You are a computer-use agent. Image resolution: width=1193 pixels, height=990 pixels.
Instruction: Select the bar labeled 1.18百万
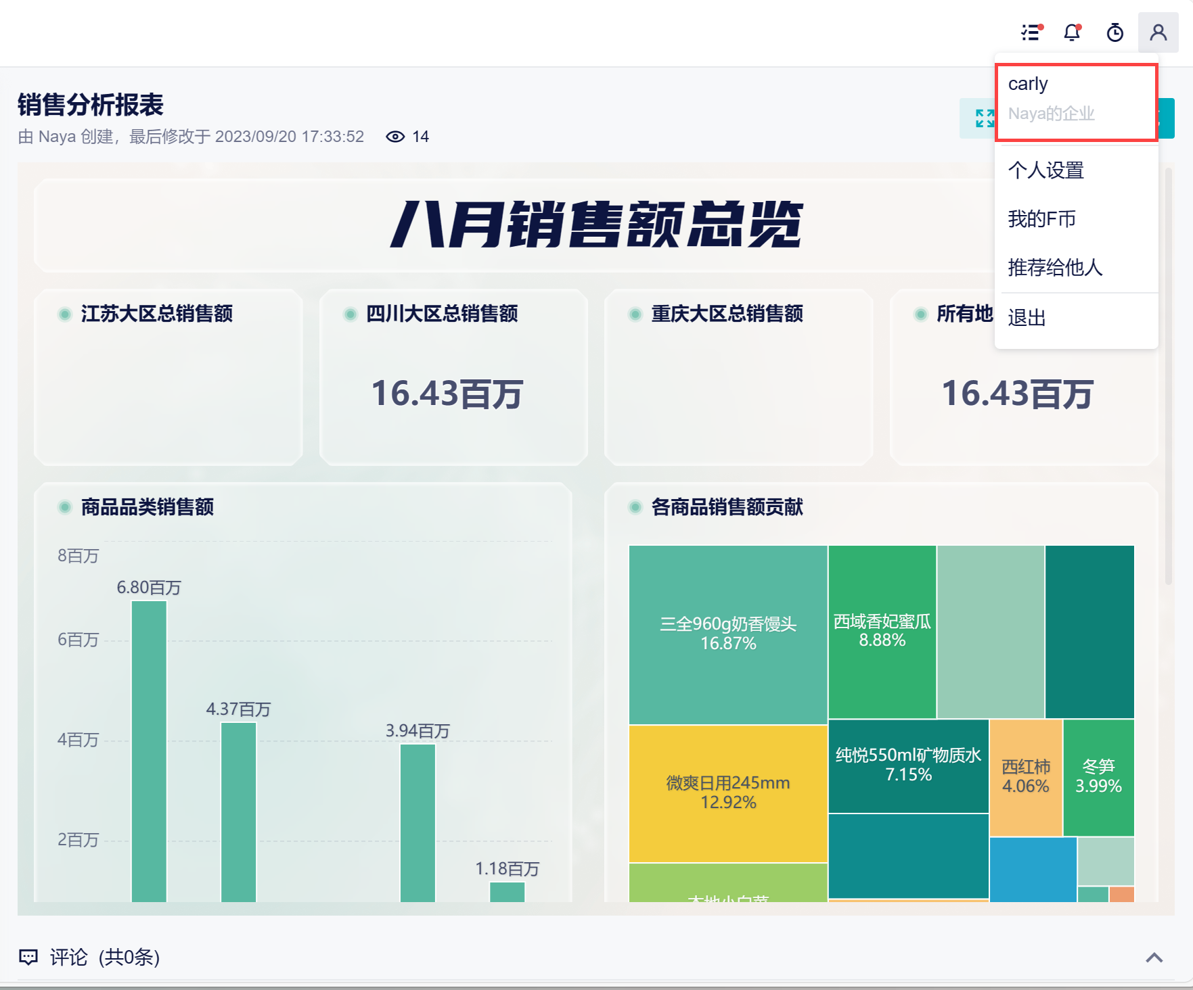tap(507, 892)
